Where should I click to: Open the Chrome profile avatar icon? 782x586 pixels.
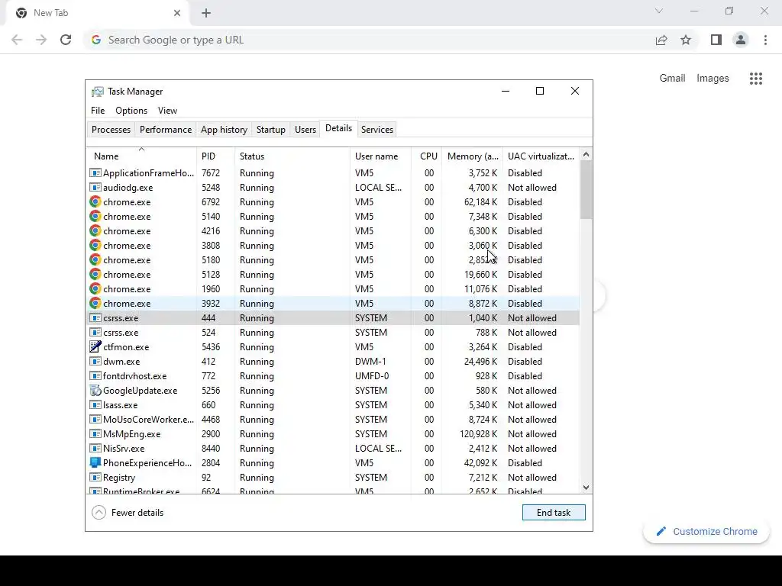741,40
